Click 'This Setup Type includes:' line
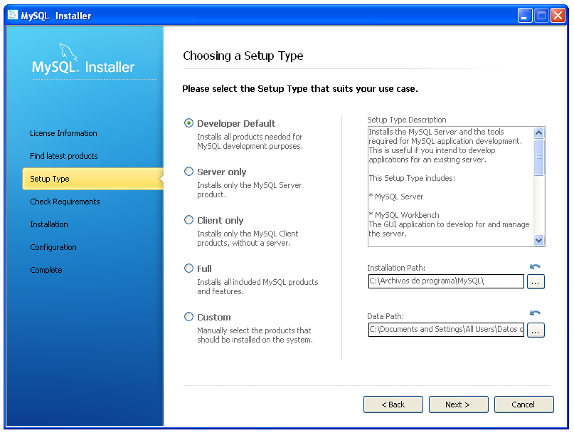The width and height of the screenshot is (574, 433). click(x=412, y=178)
